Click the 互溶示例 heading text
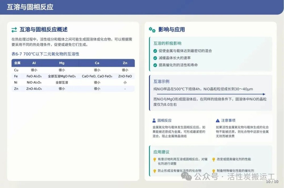This screenshot has height=188, width=284. pyautogui.click(x=161, y=82)
